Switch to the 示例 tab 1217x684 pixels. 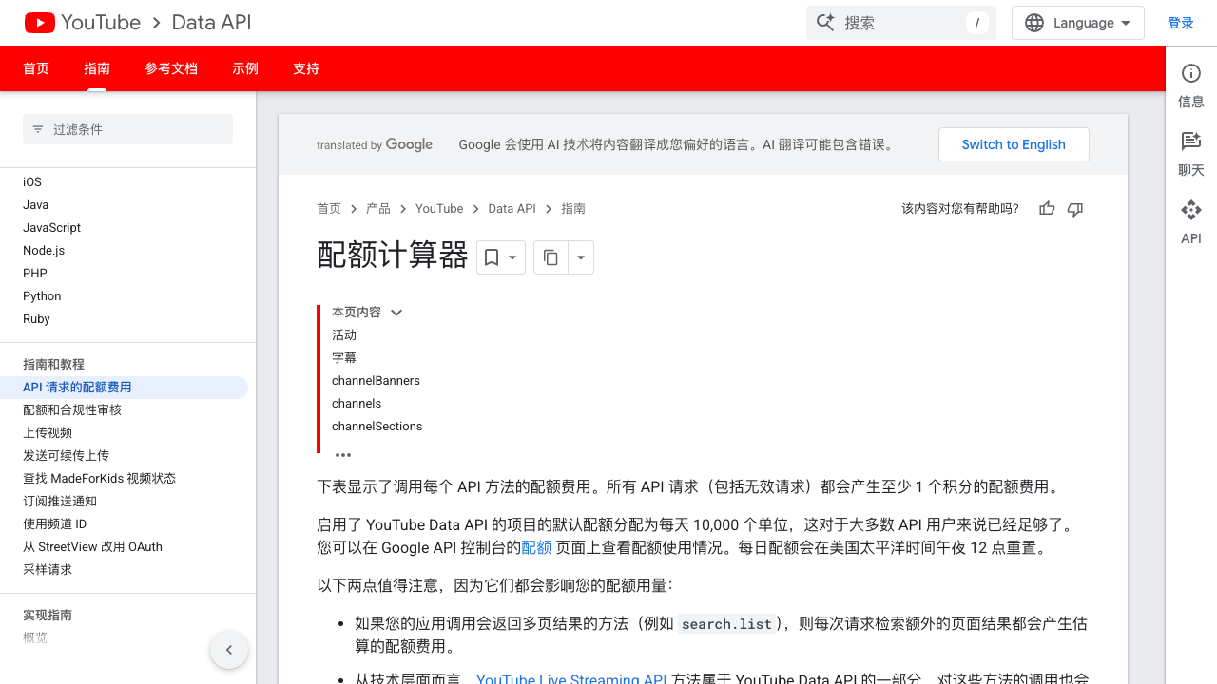click(x=245, y=68)
